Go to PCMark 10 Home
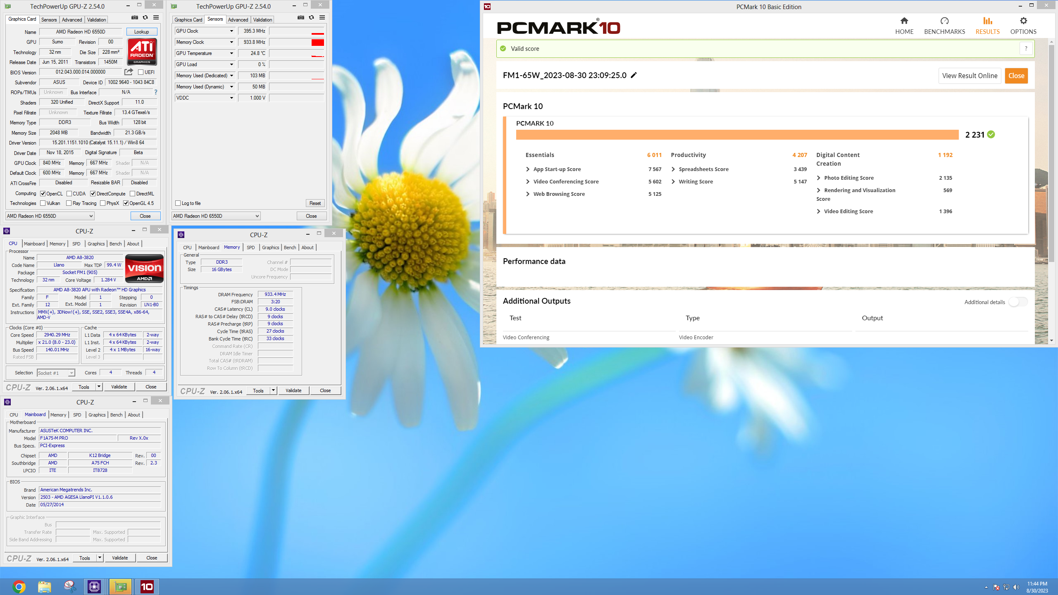The height and width of the screenshot is (595, 1058). click(904, 26)
